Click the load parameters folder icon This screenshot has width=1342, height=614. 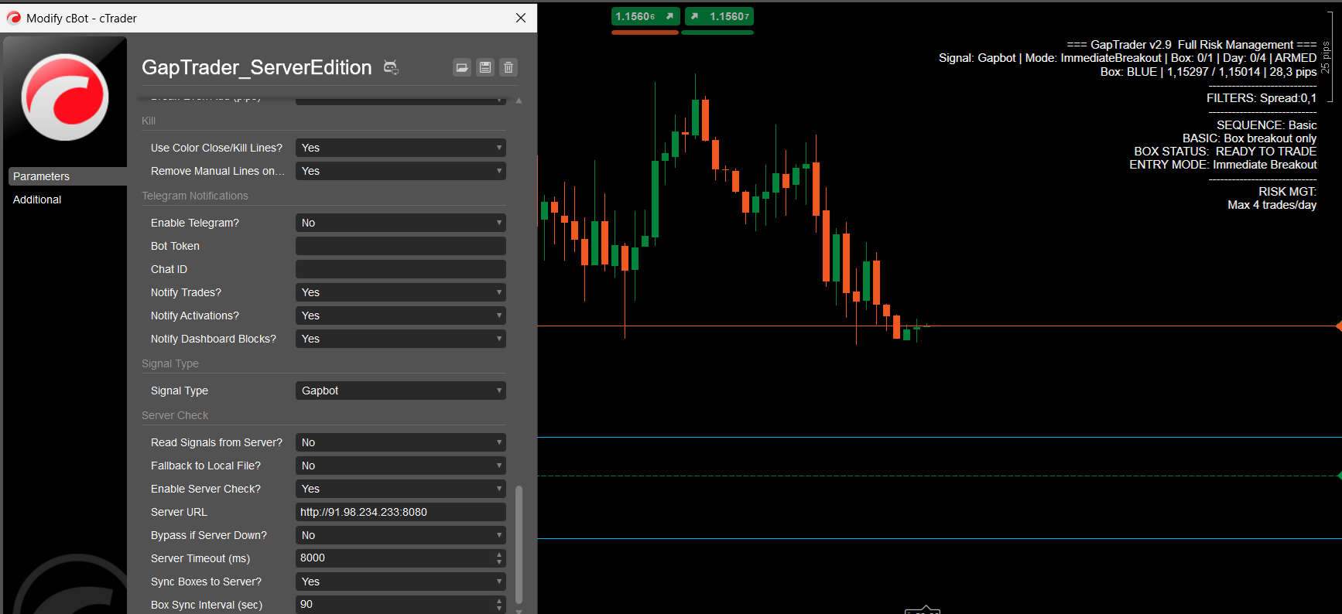461,67
